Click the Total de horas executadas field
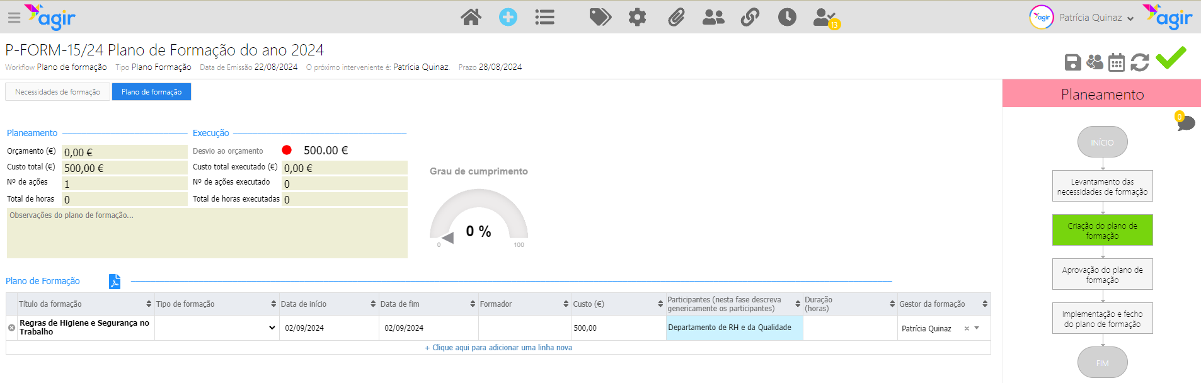Screen dimensions: 1201x383 [x=345, y=199]
